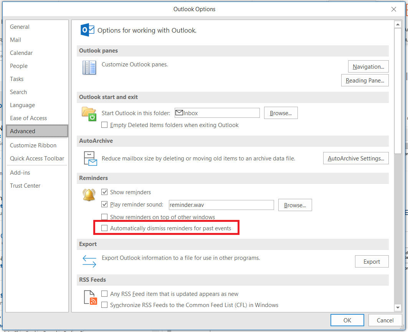This screenshot has width=408, height=332.
Task: Open the Customize Ribbon category
Action: [37, 145]
